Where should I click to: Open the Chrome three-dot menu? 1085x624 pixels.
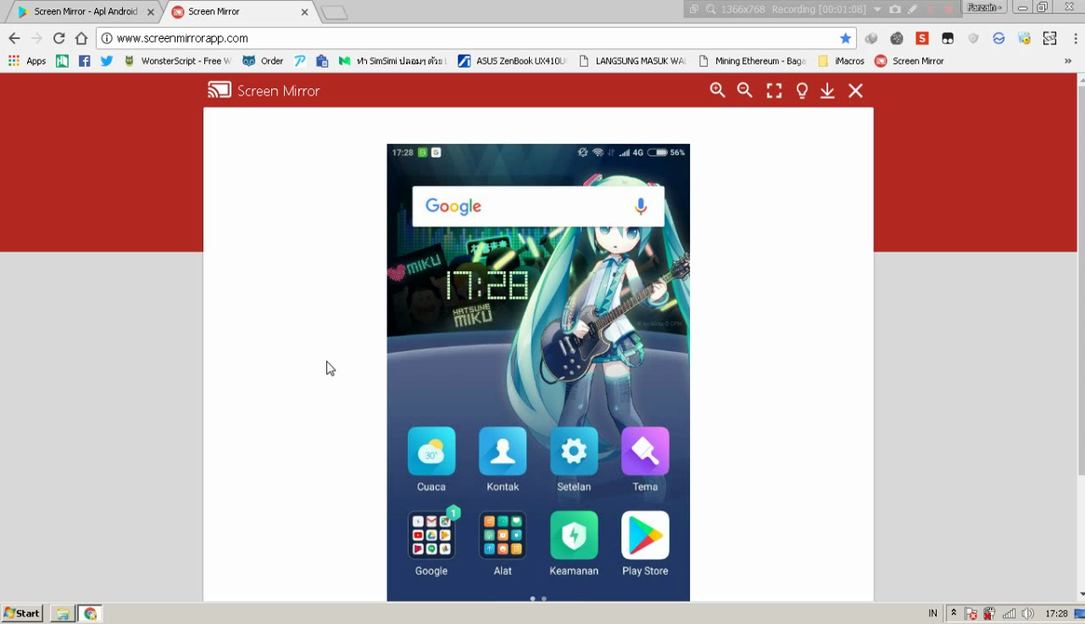pyautogui.click(x=1077, y=38)
